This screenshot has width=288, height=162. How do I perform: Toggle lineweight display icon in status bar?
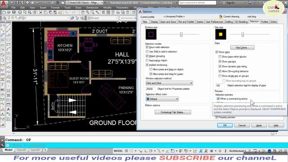coord(181,151)
